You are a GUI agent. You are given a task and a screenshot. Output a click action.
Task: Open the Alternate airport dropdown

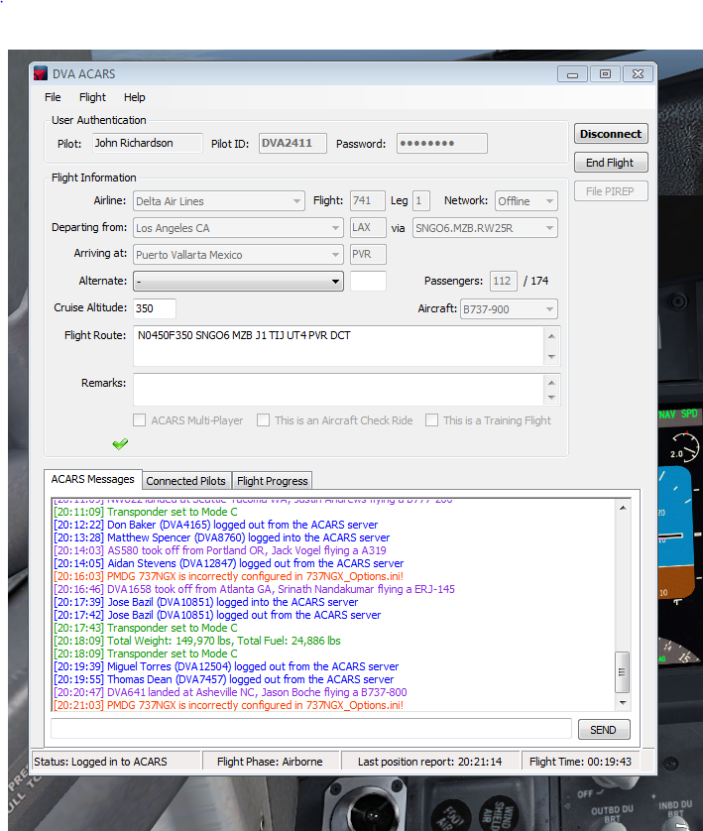point(238,281)
